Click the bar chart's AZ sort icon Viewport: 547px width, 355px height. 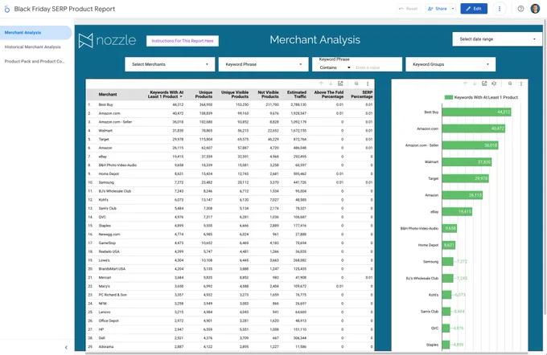(x=494, y=84)
